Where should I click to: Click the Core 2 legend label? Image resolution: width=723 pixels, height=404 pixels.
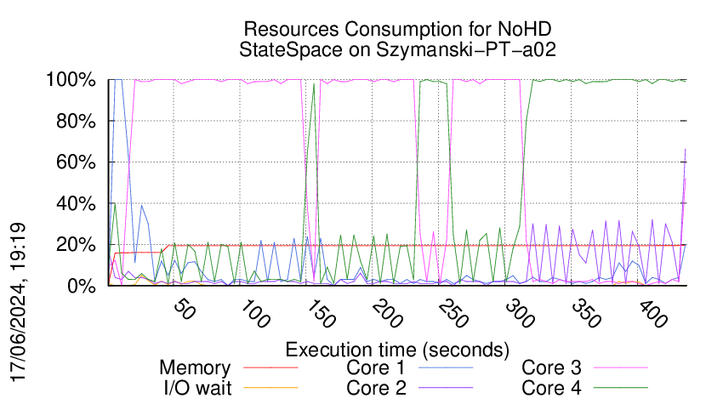point(376,389)
